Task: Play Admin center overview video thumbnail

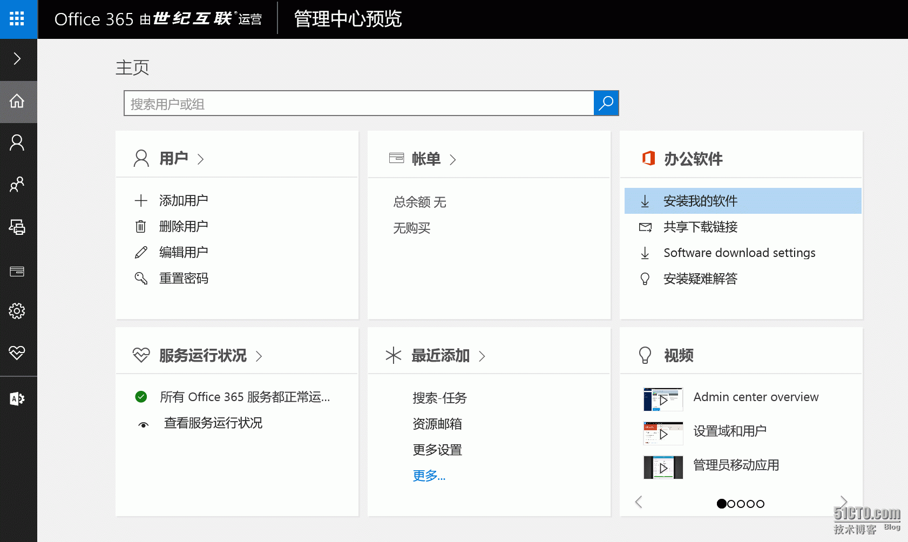Action: [x=663, y=399]
